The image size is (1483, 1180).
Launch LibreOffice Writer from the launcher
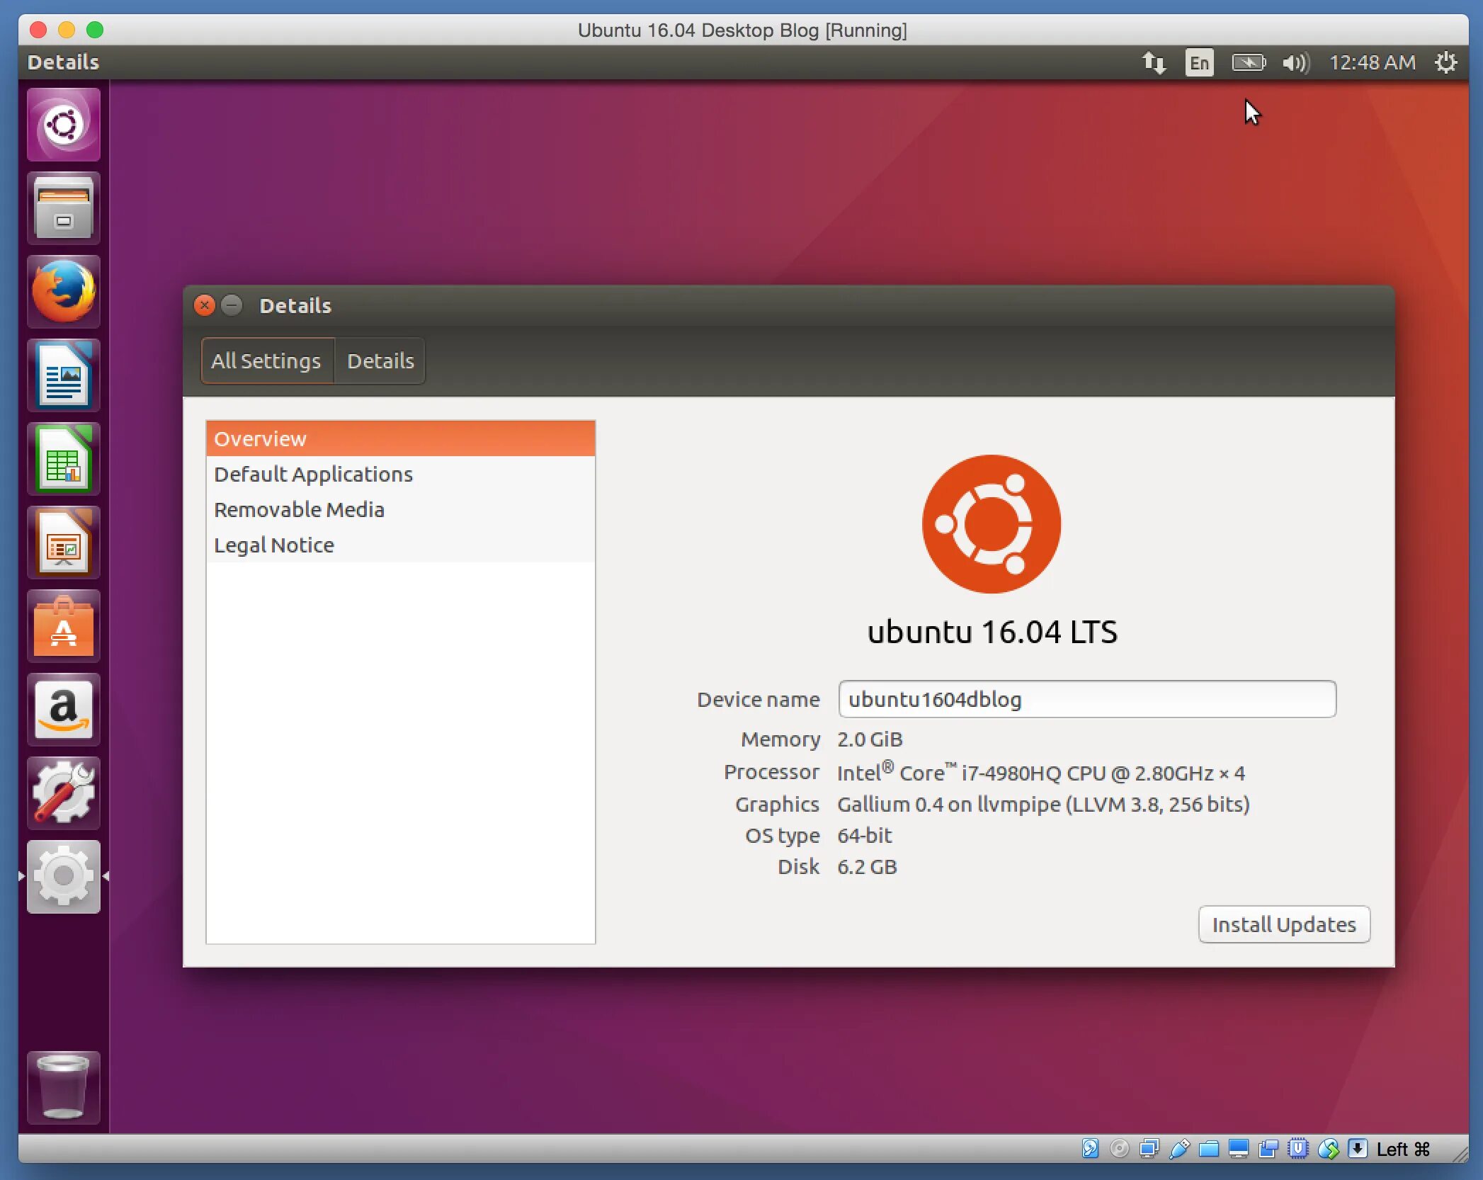[64, 375]
